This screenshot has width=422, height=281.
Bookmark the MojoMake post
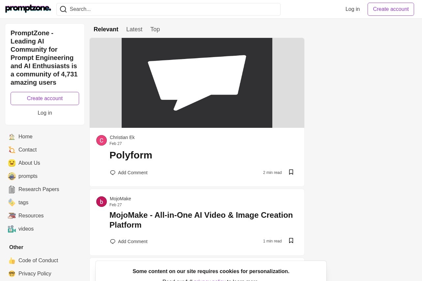point(291,241)
